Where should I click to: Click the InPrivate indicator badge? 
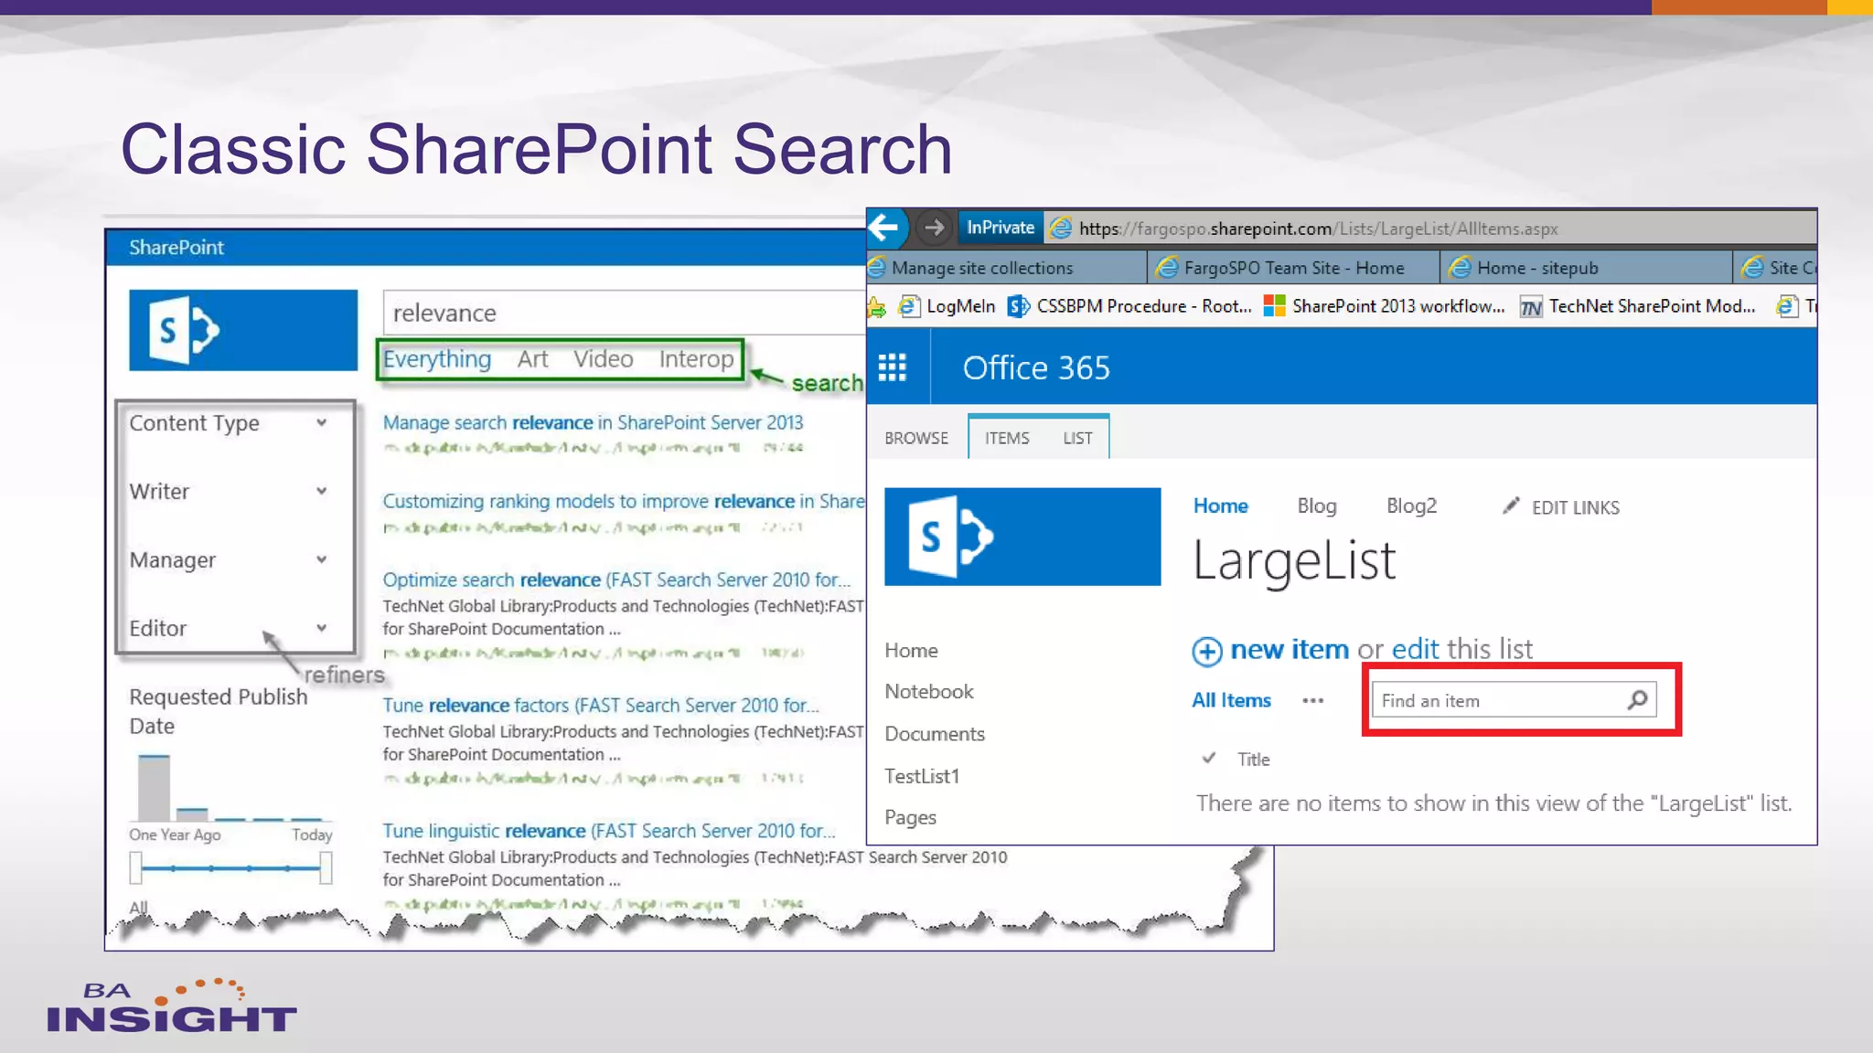1001,228
